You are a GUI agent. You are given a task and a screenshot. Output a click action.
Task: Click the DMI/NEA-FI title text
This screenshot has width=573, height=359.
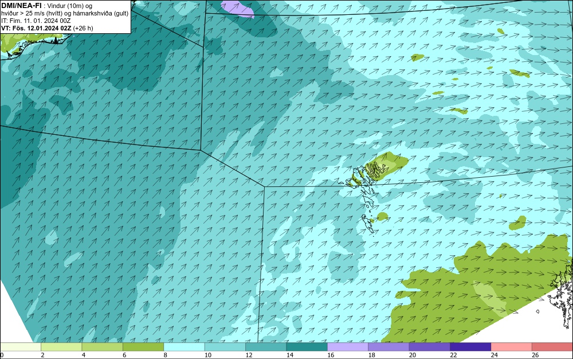(21, 6)
